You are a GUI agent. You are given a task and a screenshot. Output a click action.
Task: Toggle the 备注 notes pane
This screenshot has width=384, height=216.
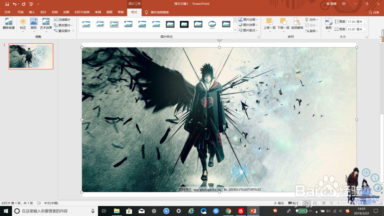279,203
